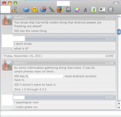
Task: Click the scrollbar up arrow
Action: (119, 103)
